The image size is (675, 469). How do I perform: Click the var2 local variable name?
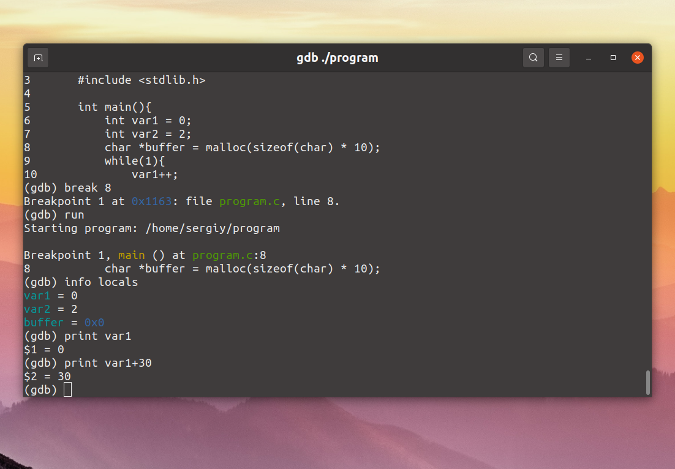37,309
